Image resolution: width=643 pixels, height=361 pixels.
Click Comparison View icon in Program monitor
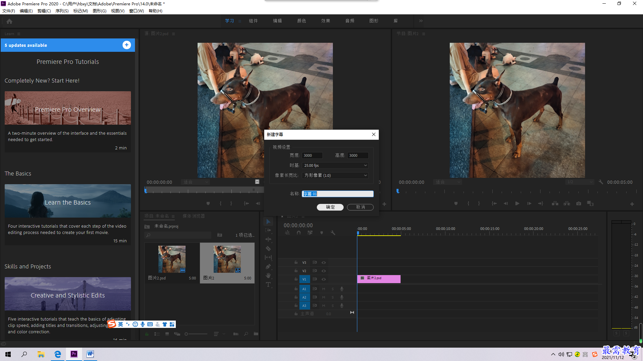pyautogui.click(x=590, y=203)
